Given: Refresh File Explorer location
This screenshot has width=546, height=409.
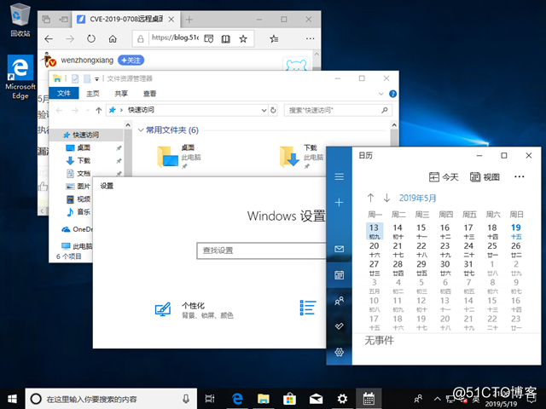Looking at the screenshot, I should 273,110.
